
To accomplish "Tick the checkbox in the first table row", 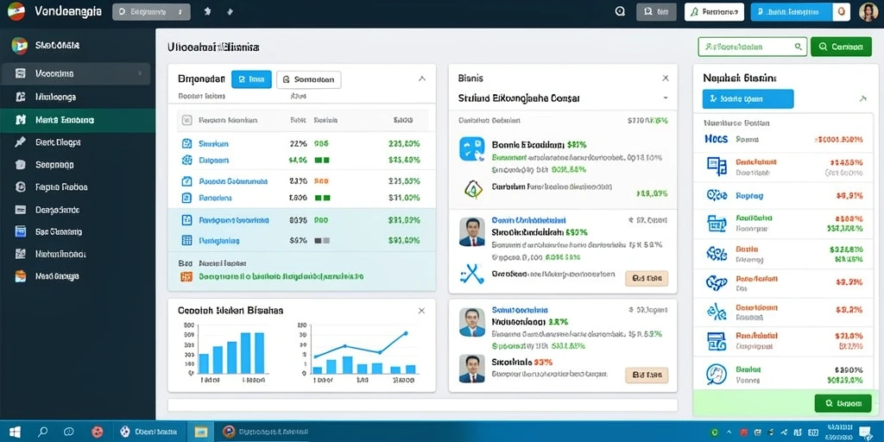I will pyautogui.click(x=187, y=144).
